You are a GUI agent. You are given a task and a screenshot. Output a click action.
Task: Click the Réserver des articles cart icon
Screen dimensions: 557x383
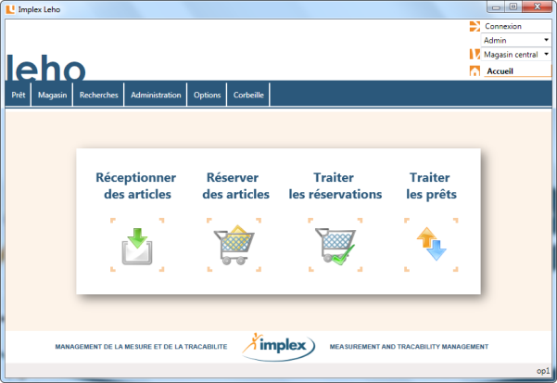point(234,245)
